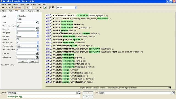This screenshot has width=176, height=99.
Task: Switch to the Analysis tab
Action: (x=31, y=11)
